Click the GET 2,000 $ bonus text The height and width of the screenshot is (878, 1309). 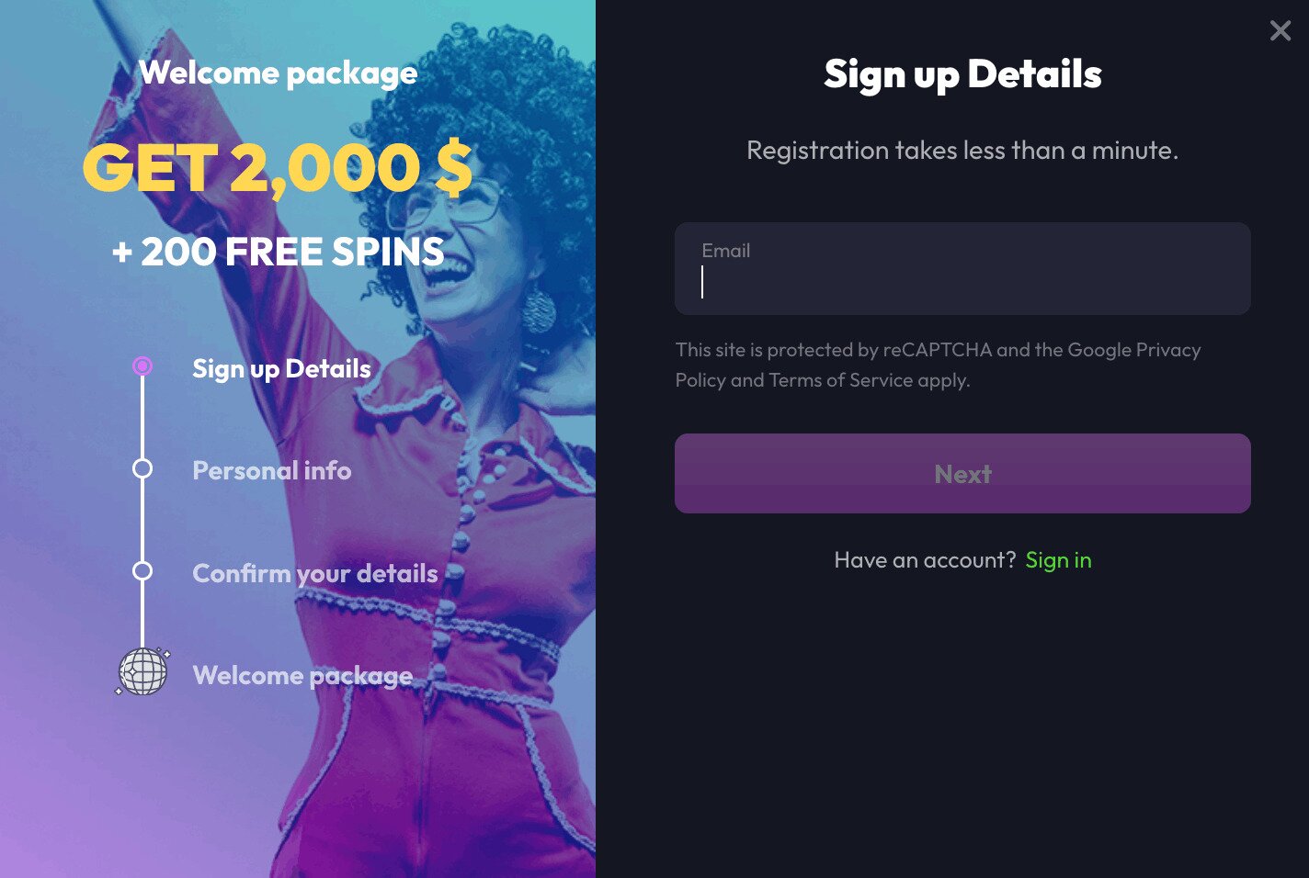277,169
